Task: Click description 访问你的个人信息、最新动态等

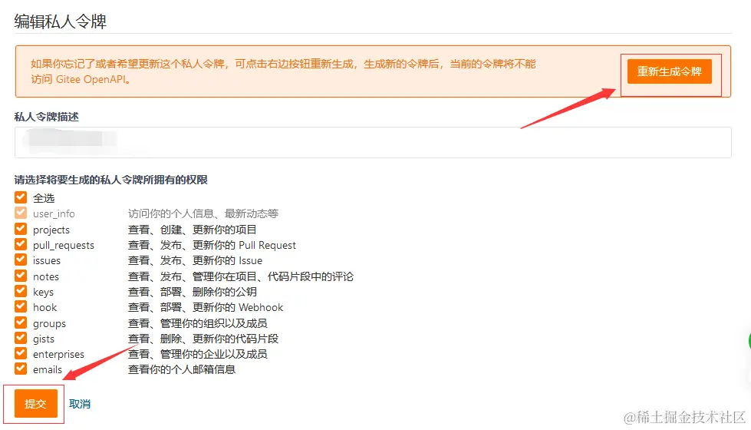Action: point(203,213)
